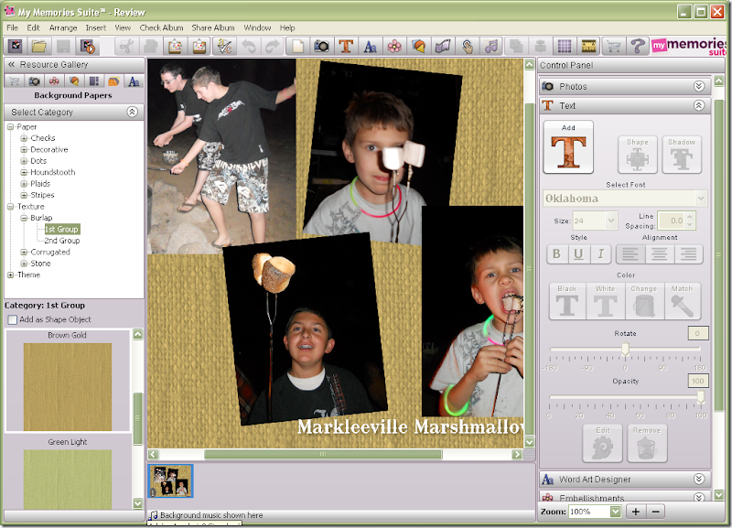
Task: Check Add as Shape Object checkbox
Action: (13, 319)
